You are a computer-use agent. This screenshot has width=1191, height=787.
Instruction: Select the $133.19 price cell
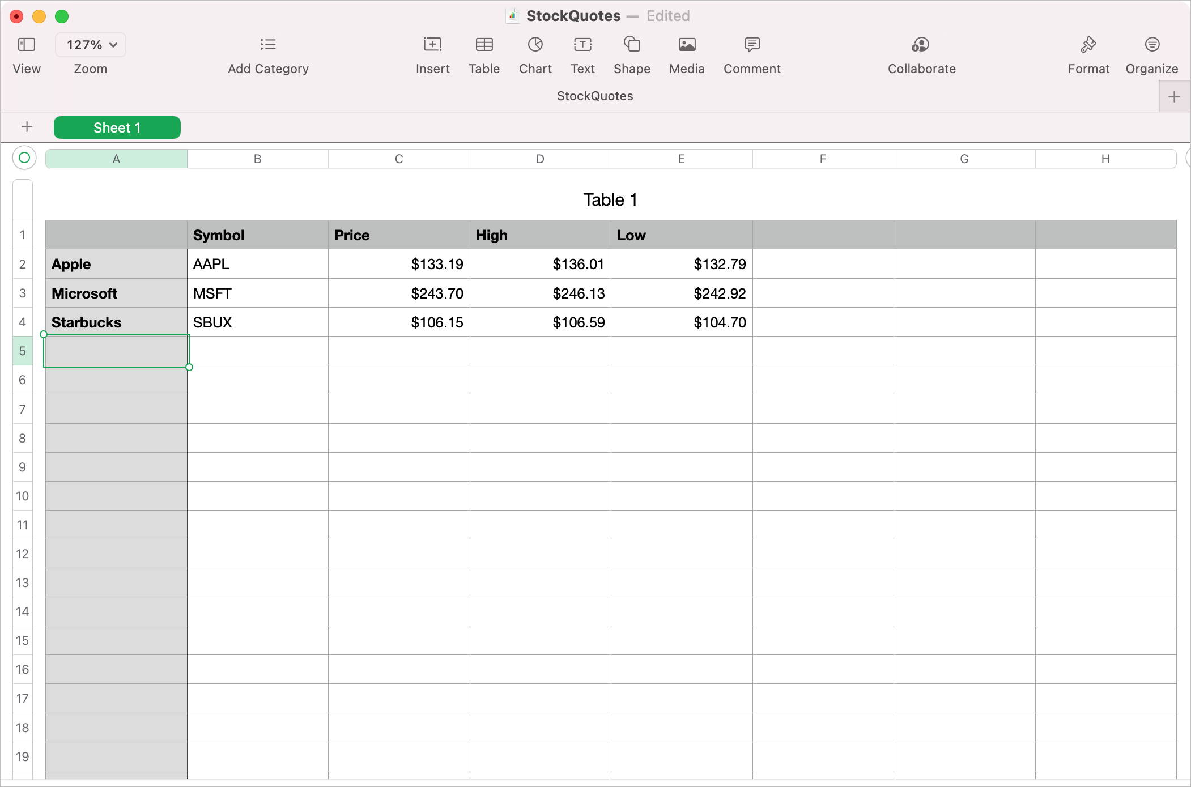click(399, 264)
